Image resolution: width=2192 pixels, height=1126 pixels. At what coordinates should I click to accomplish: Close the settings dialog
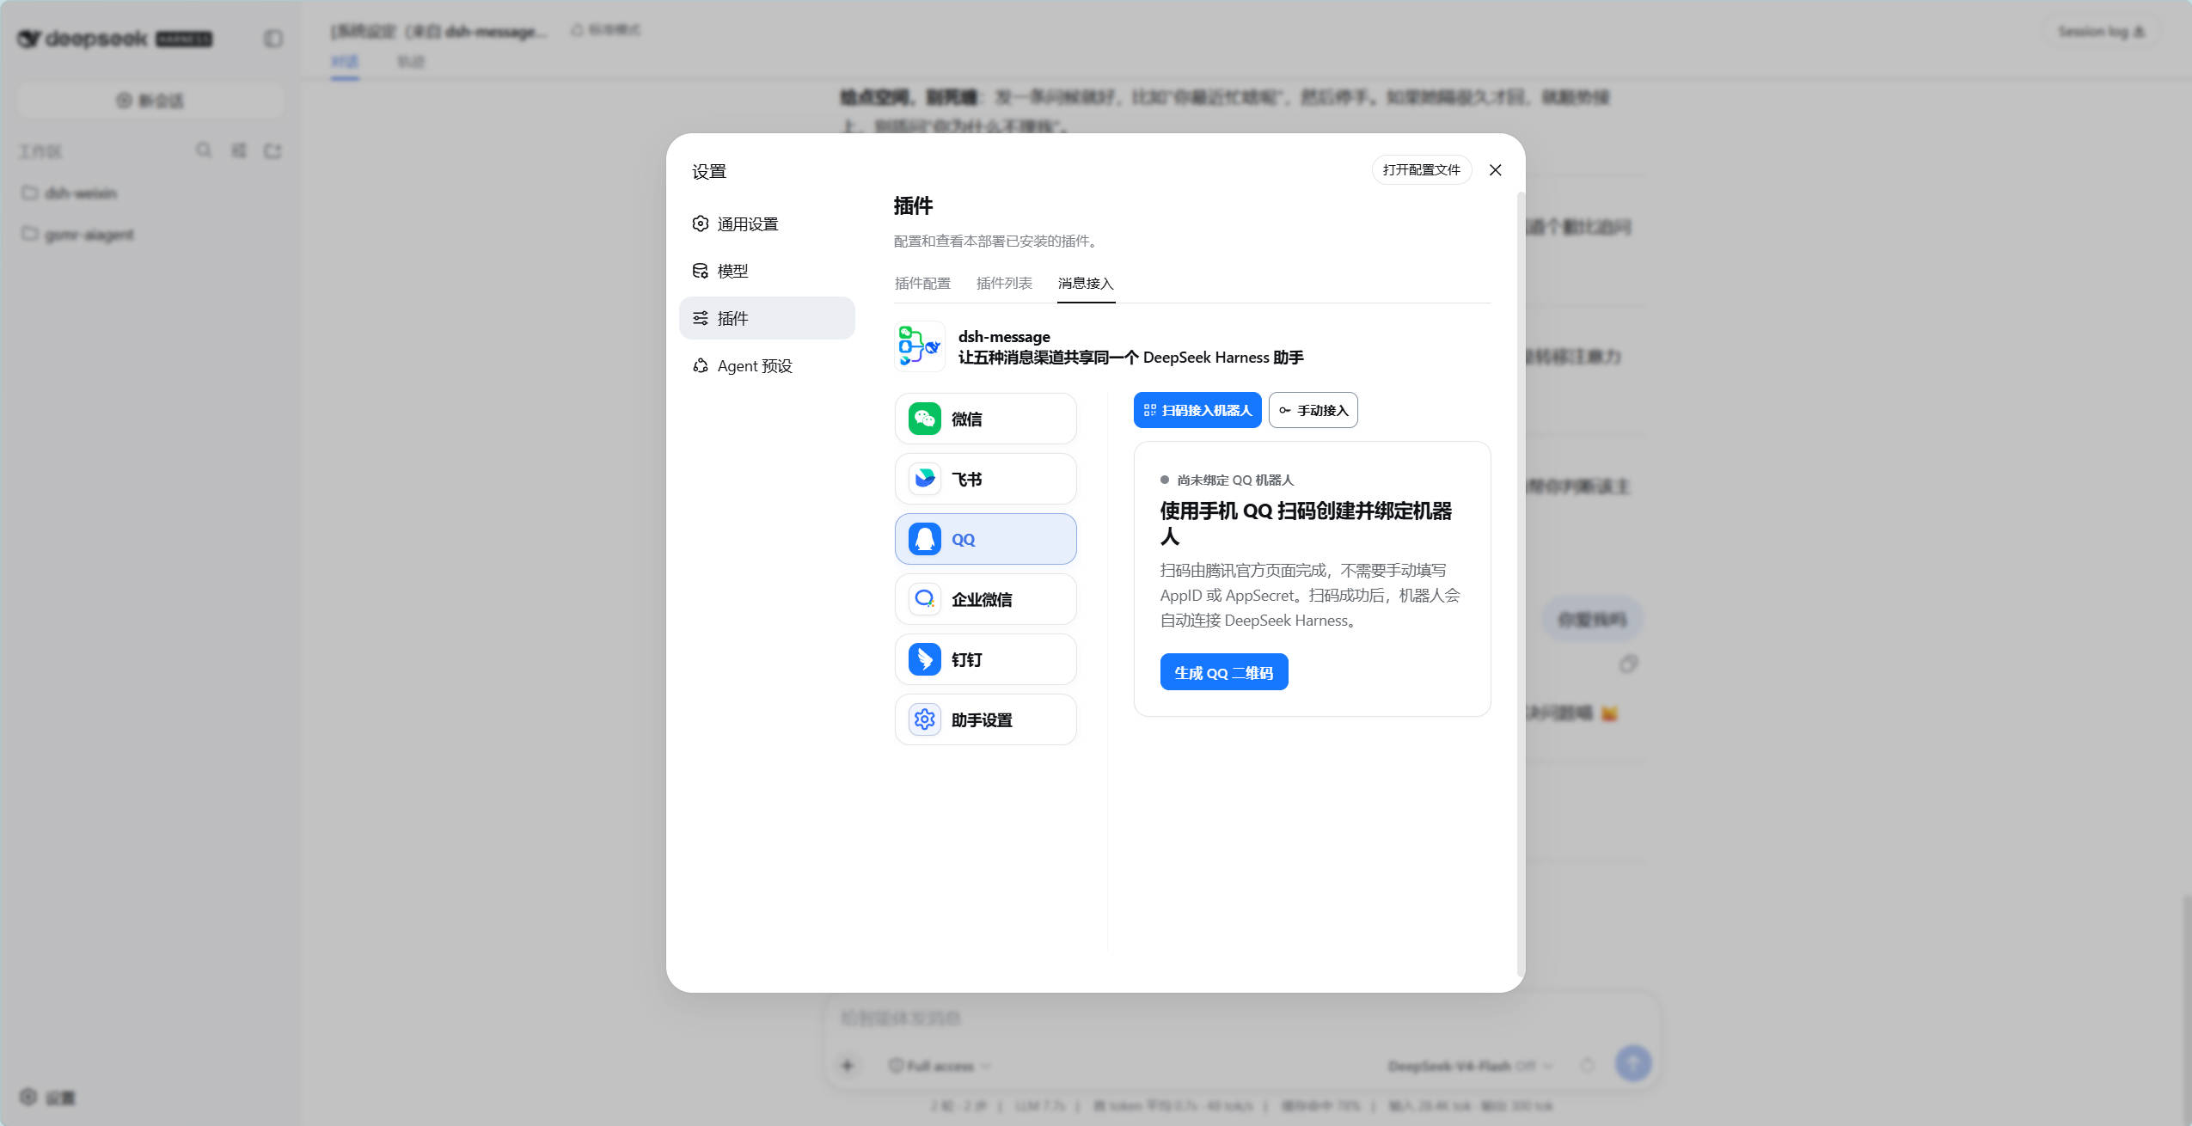click(x=1495, y=169)
